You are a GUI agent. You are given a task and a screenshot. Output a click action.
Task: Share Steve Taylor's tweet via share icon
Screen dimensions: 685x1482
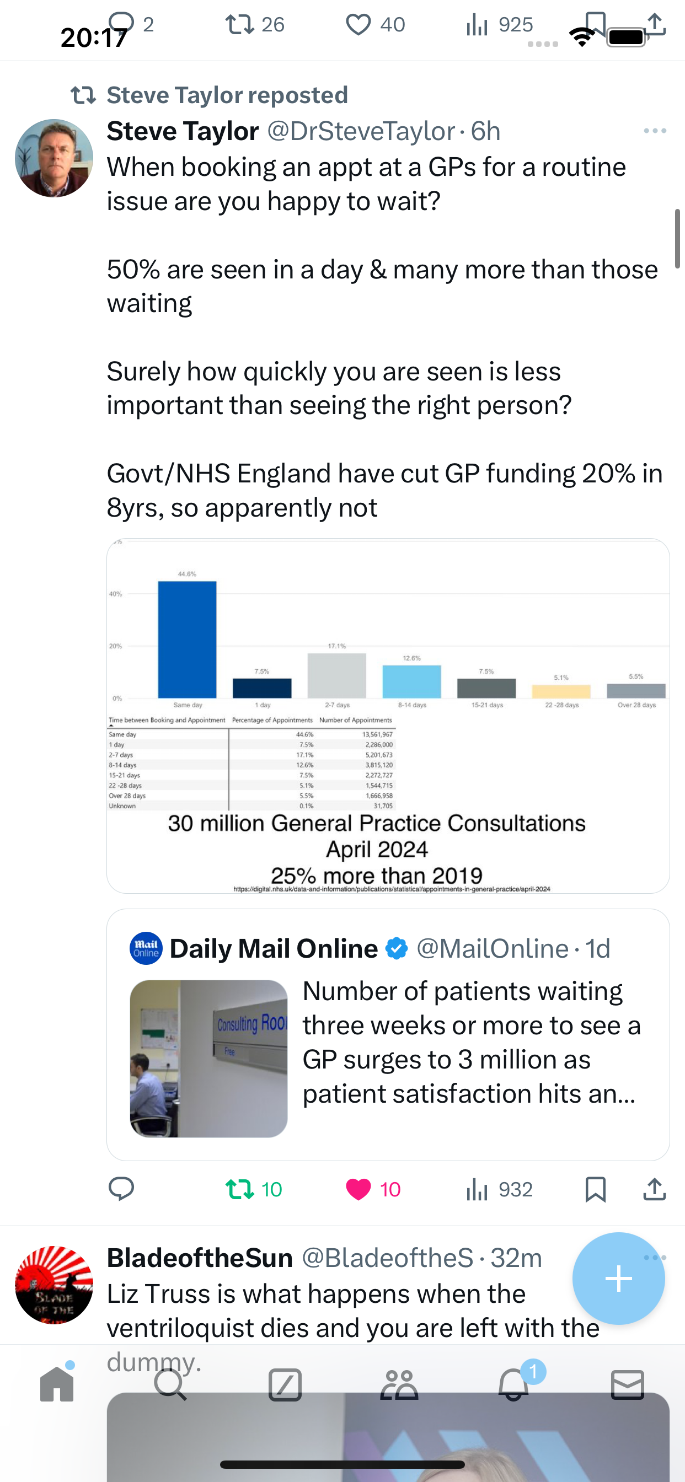[655, 1189]
